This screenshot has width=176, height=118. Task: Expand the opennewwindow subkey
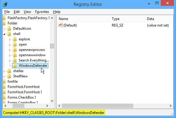click(x=10, y=55)
